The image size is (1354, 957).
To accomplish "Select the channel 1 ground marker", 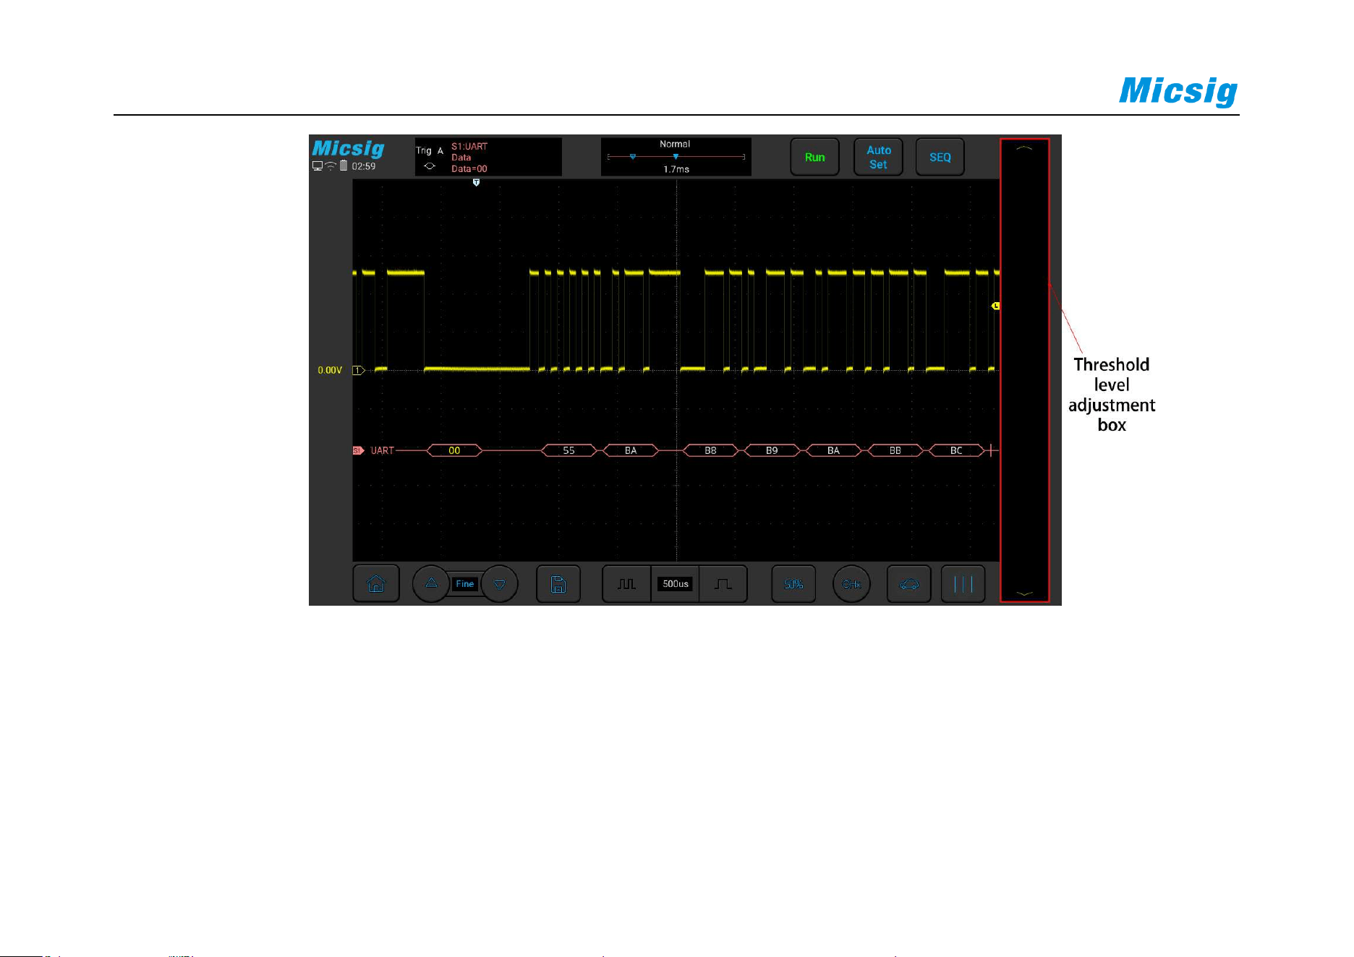I will (x=358, y=370).
